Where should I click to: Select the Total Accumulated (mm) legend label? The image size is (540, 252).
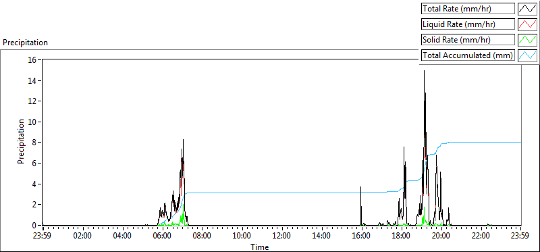tap(468, 55)
